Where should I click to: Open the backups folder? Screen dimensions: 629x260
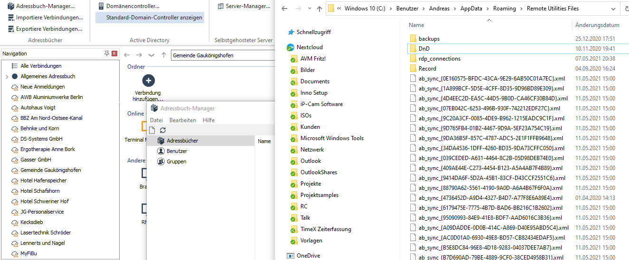[429, 38]
